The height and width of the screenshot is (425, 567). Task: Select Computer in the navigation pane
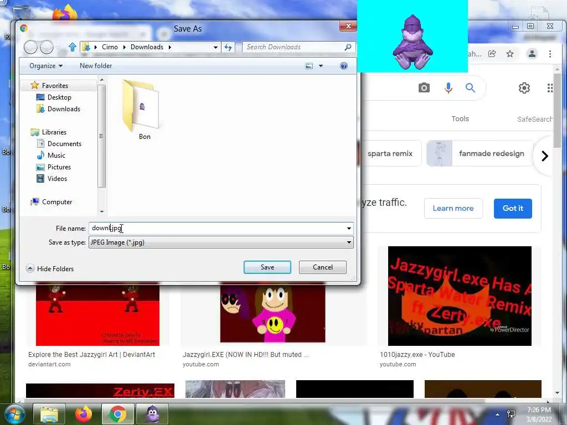[57, 202]
